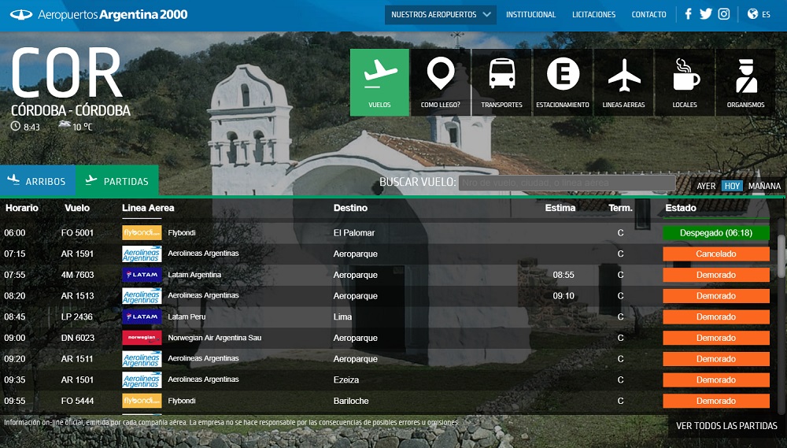The height and width of the screenshot is (448, 787).
Task: Open the Lineas Aereas airplane tile
Action: (624, 83)
